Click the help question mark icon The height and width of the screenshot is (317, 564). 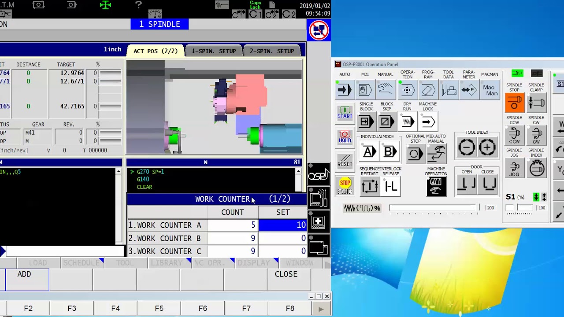click(x=138, y=5)
